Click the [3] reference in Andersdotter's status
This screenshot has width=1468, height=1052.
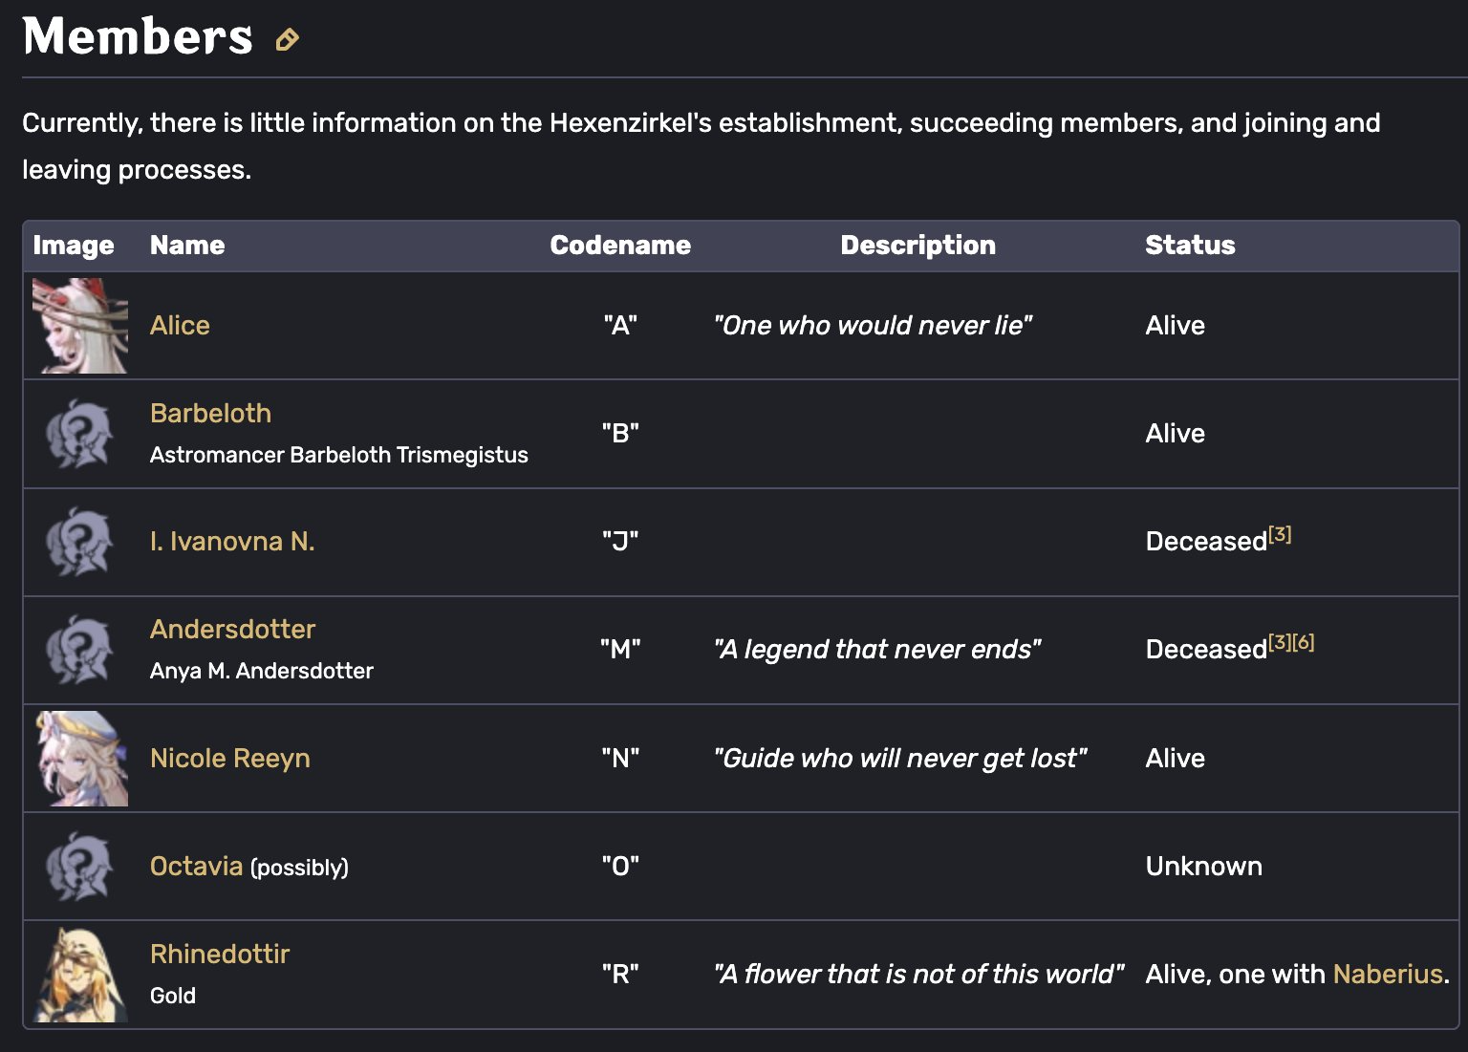coord(1280,643)
